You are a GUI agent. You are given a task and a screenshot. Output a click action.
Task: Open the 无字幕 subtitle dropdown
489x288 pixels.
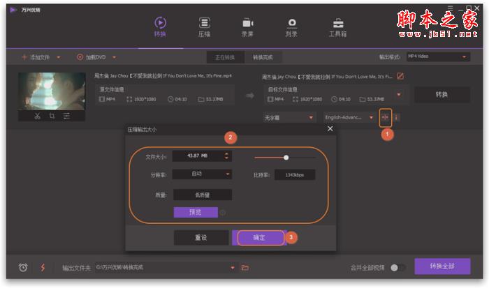[x=289, y=117]
